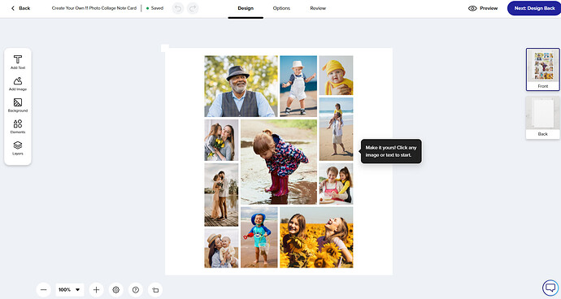This screenshot has width=561, height=299.
Task: Open the Add Image tool
Action: pos(18,84)
